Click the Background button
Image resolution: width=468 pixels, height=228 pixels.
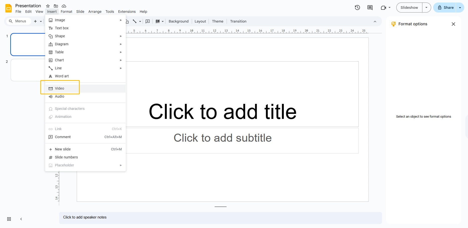[x=178, y=21]
